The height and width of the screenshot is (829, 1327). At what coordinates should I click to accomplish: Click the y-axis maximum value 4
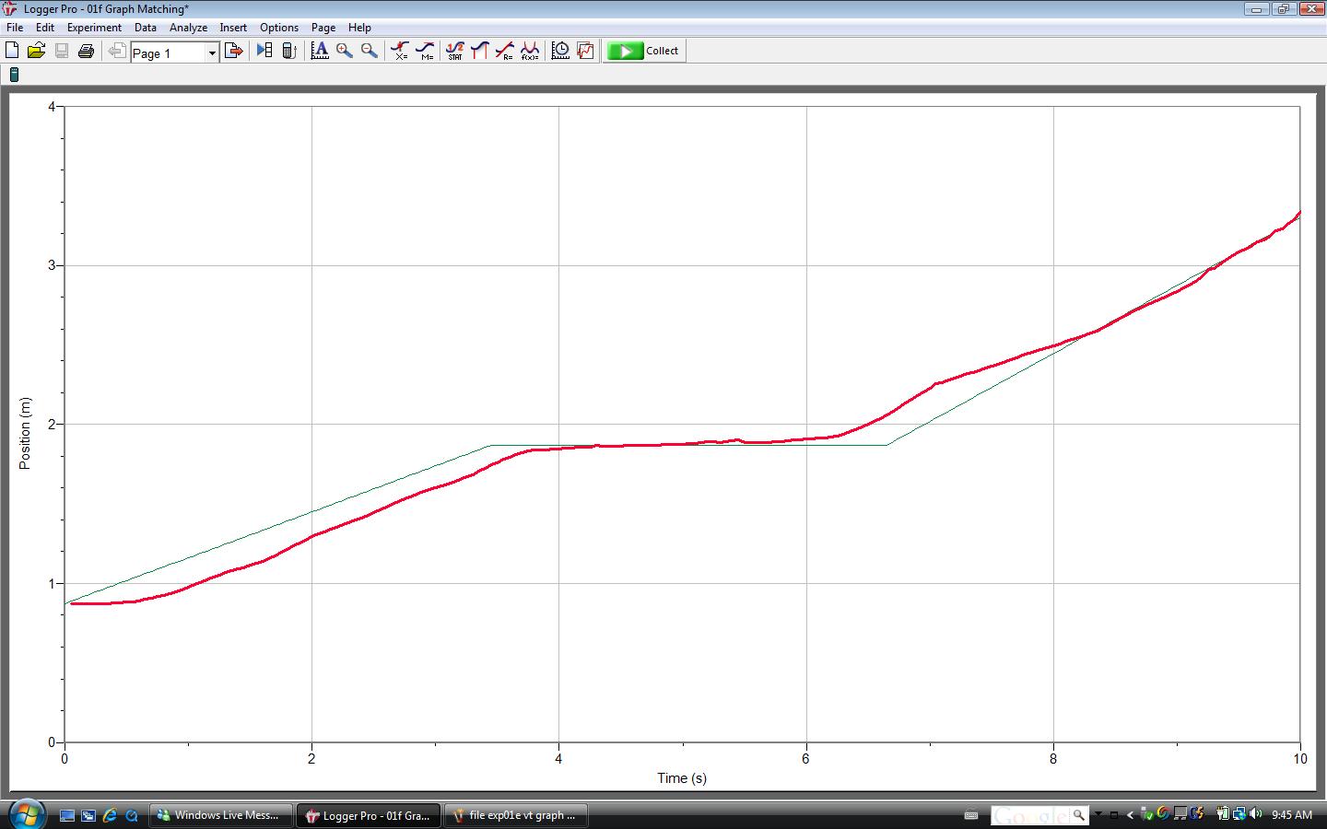click(52, 106)
